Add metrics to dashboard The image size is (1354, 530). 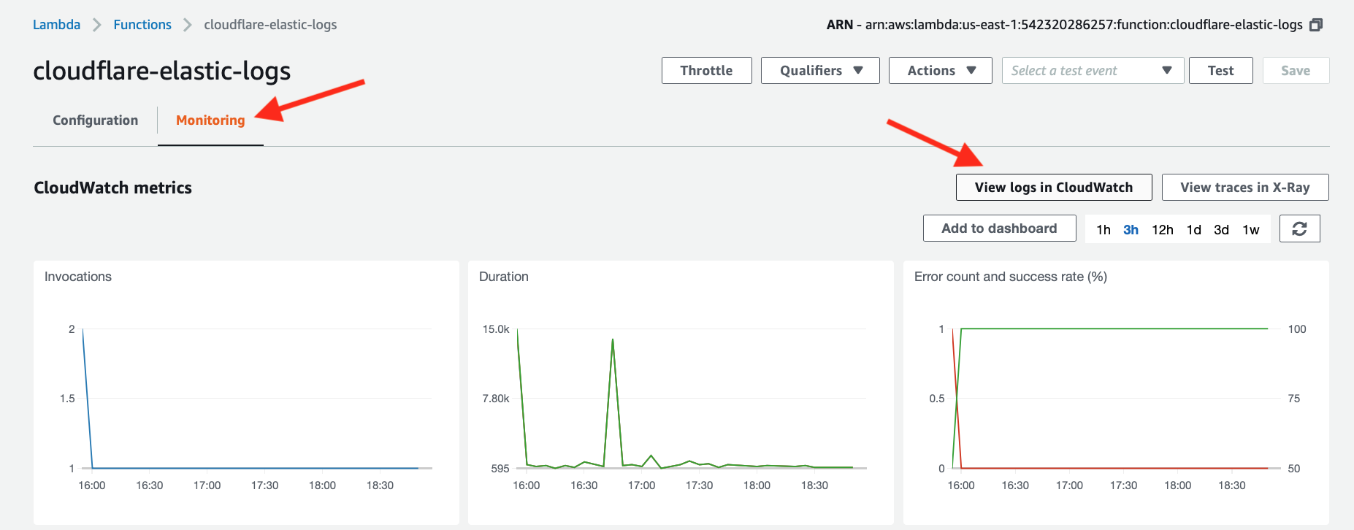click(999, 228)
